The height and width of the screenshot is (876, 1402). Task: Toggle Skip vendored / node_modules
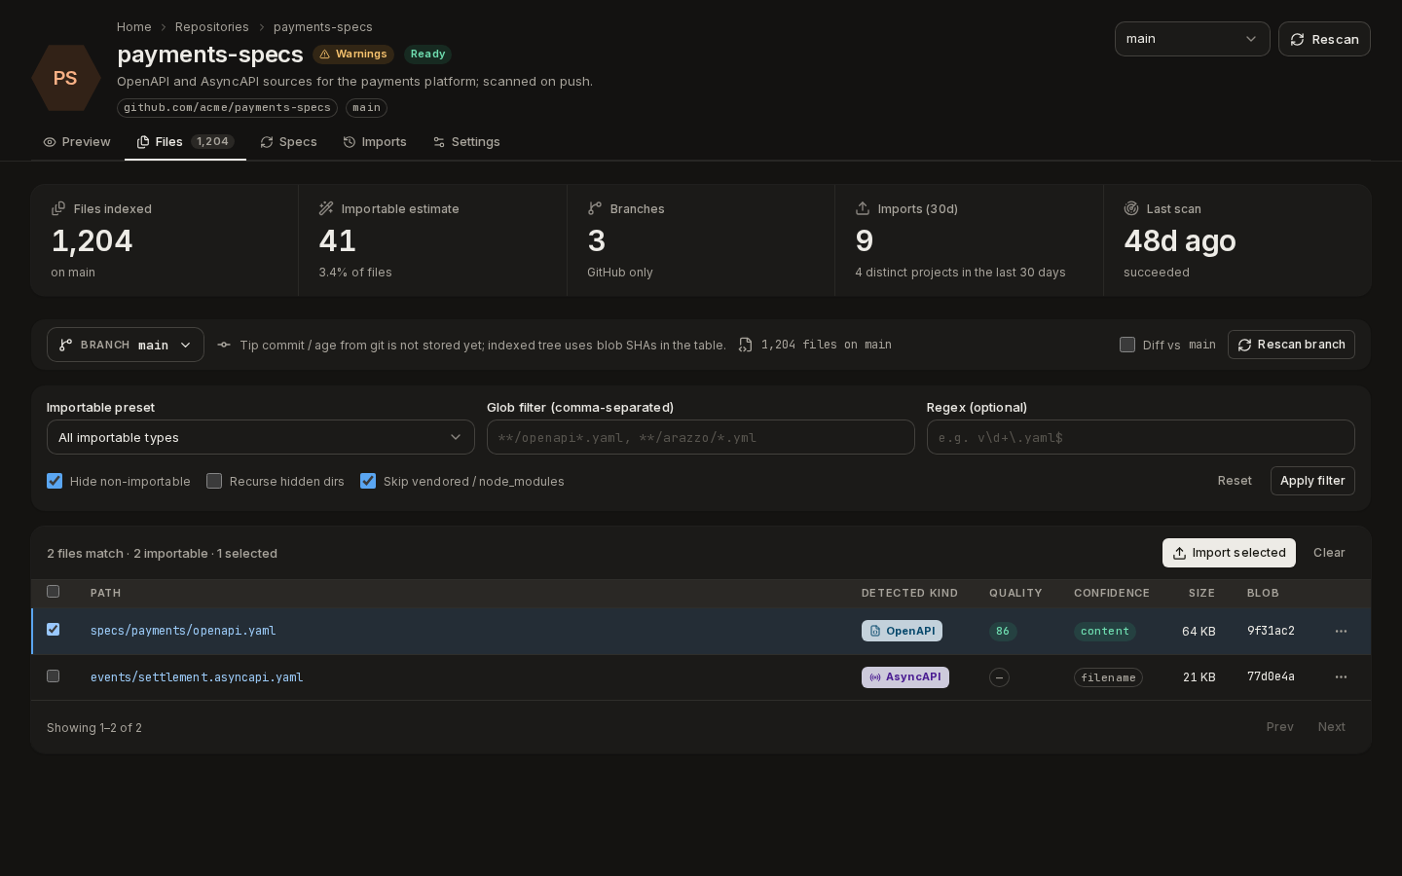coord(368,481)
